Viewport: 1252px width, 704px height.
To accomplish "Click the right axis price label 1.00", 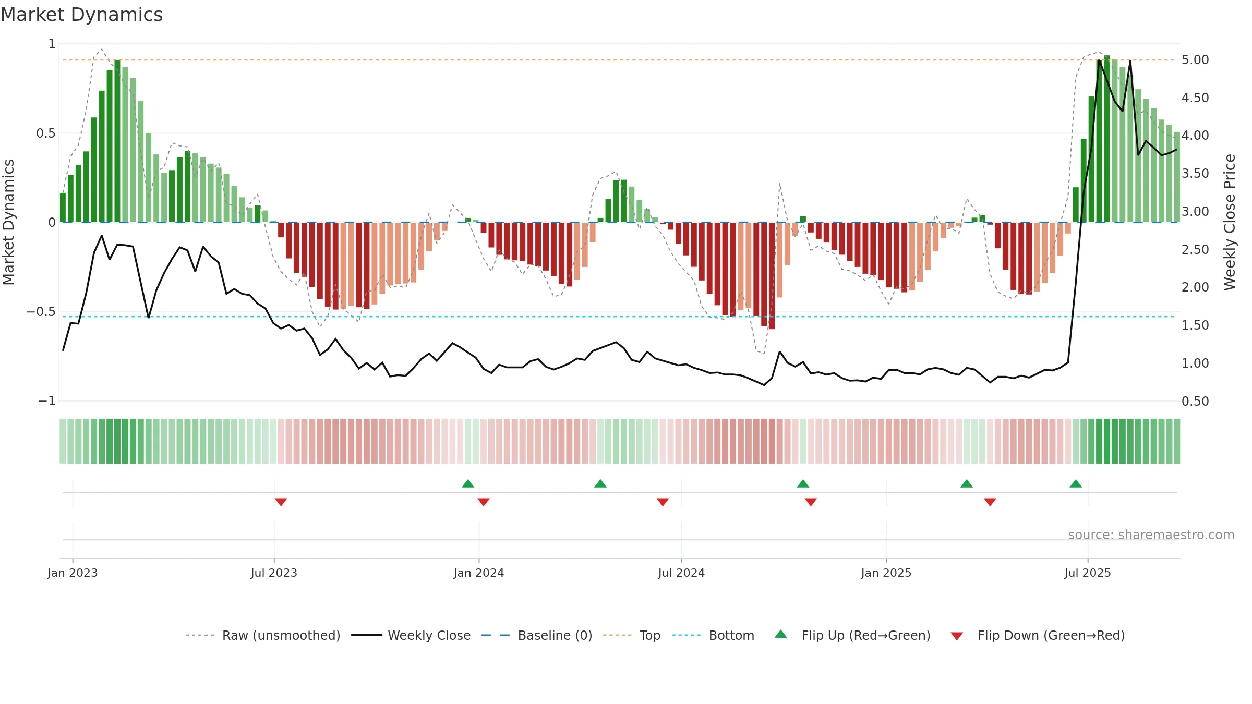I will pyautogui.click(x=1195, y=363).
